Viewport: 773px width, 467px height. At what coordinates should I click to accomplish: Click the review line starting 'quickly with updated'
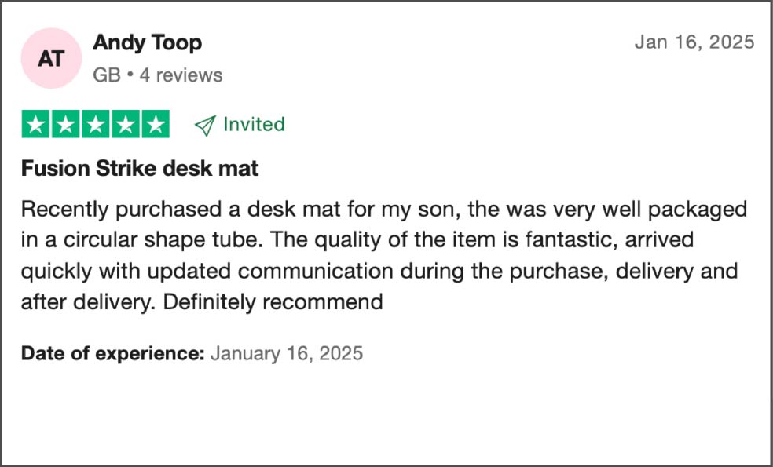379,272
